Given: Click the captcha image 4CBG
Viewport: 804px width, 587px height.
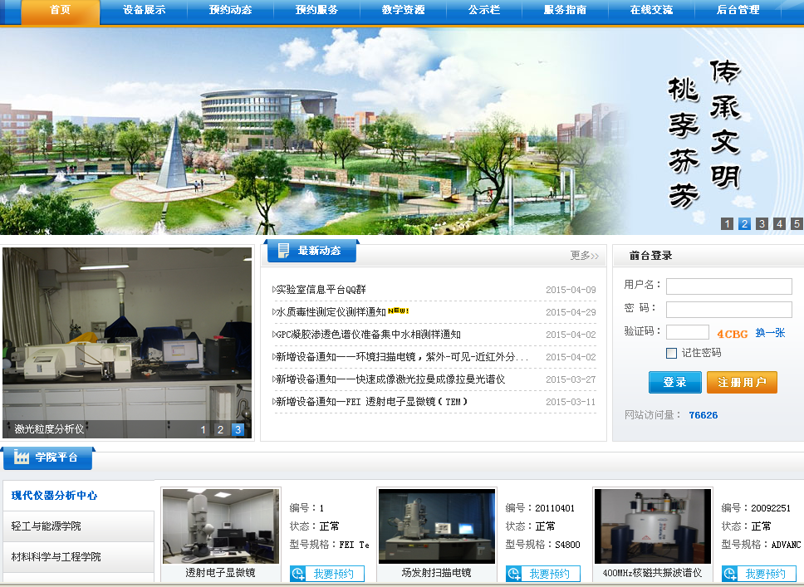Looking at the screenshot, I should pyautogui.click(x=732, y=334).
